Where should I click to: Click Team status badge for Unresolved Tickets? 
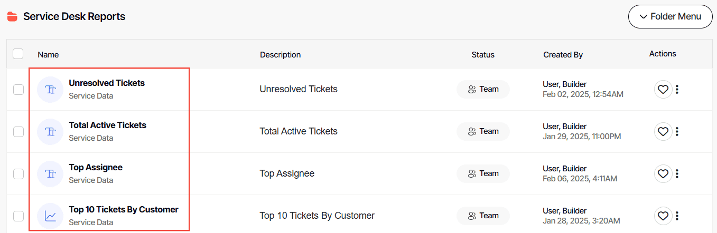[x=483, y=89]
